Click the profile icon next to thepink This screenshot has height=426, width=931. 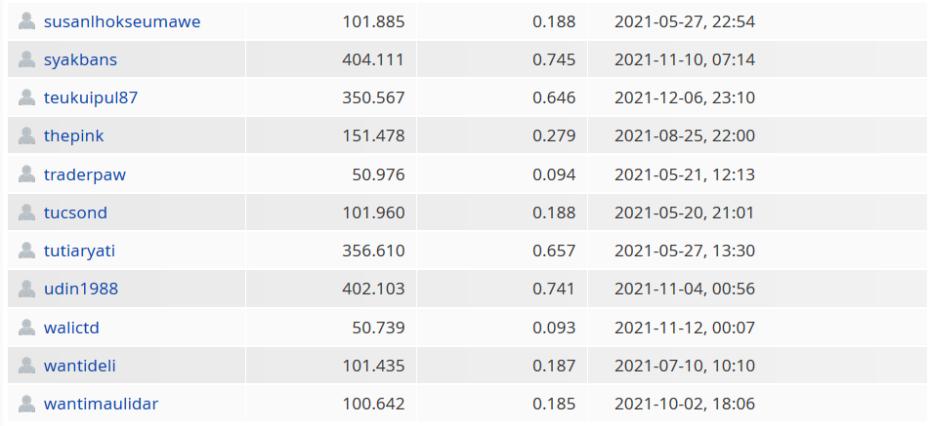point(26,136)
